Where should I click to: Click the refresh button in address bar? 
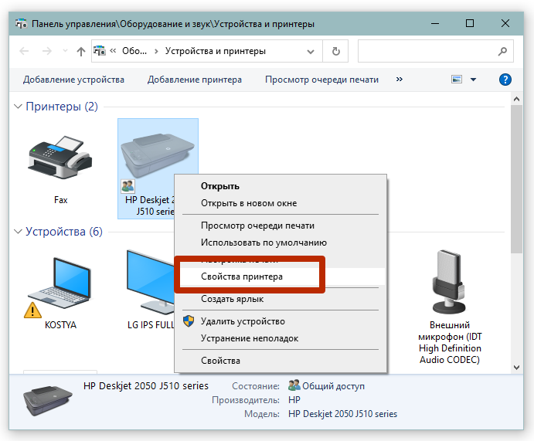point(336,51)
